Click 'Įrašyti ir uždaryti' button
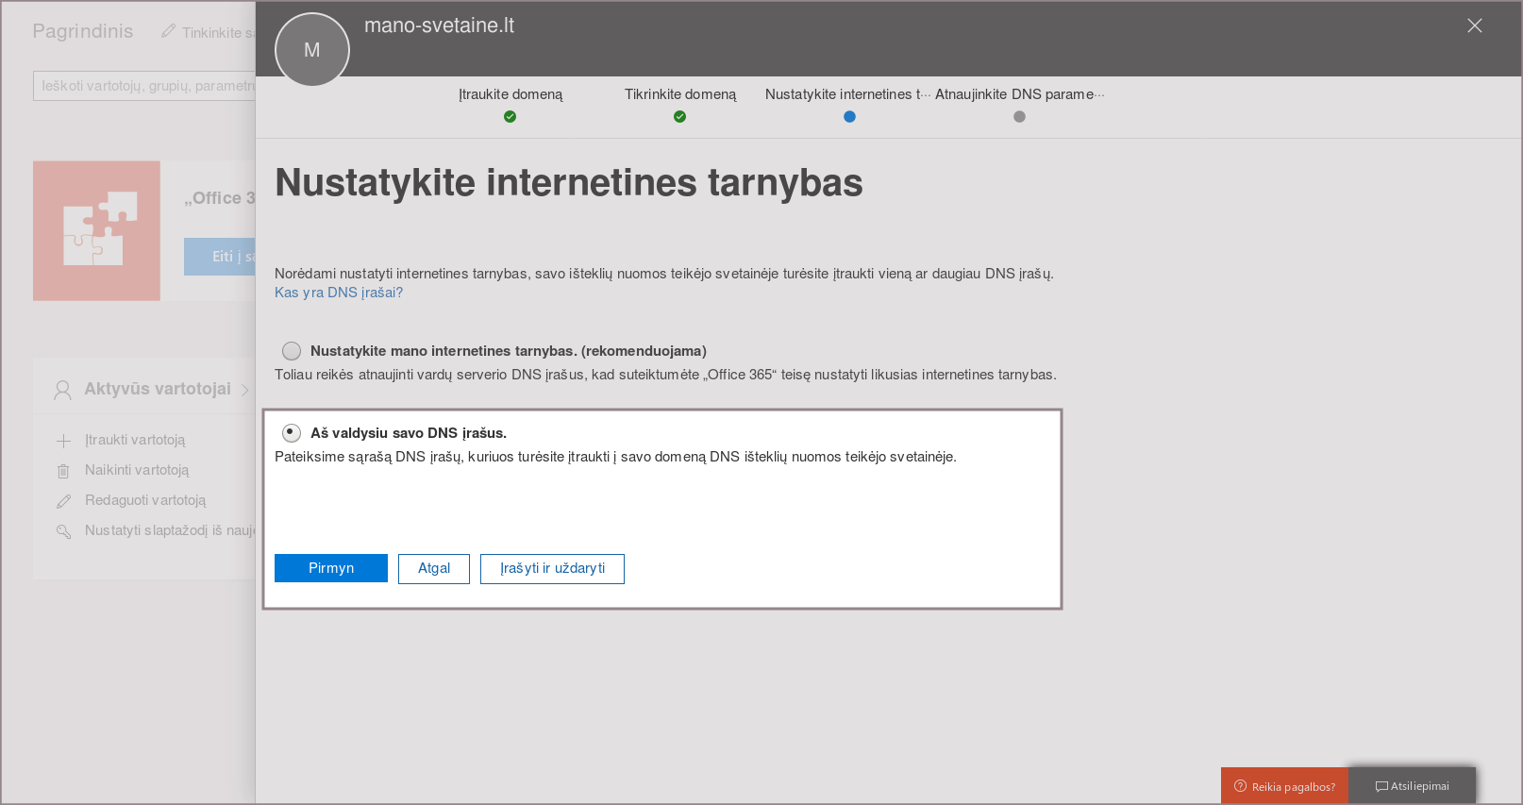The image size is (1523, 805). (x=552, y=569)
